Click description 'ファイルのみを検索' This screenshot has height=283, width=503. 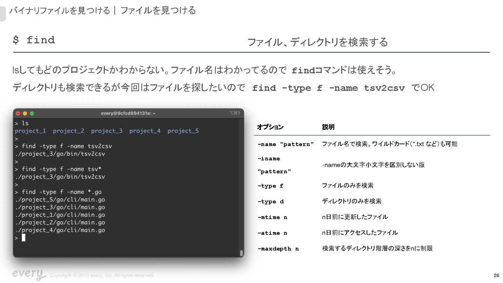[348, 186]
